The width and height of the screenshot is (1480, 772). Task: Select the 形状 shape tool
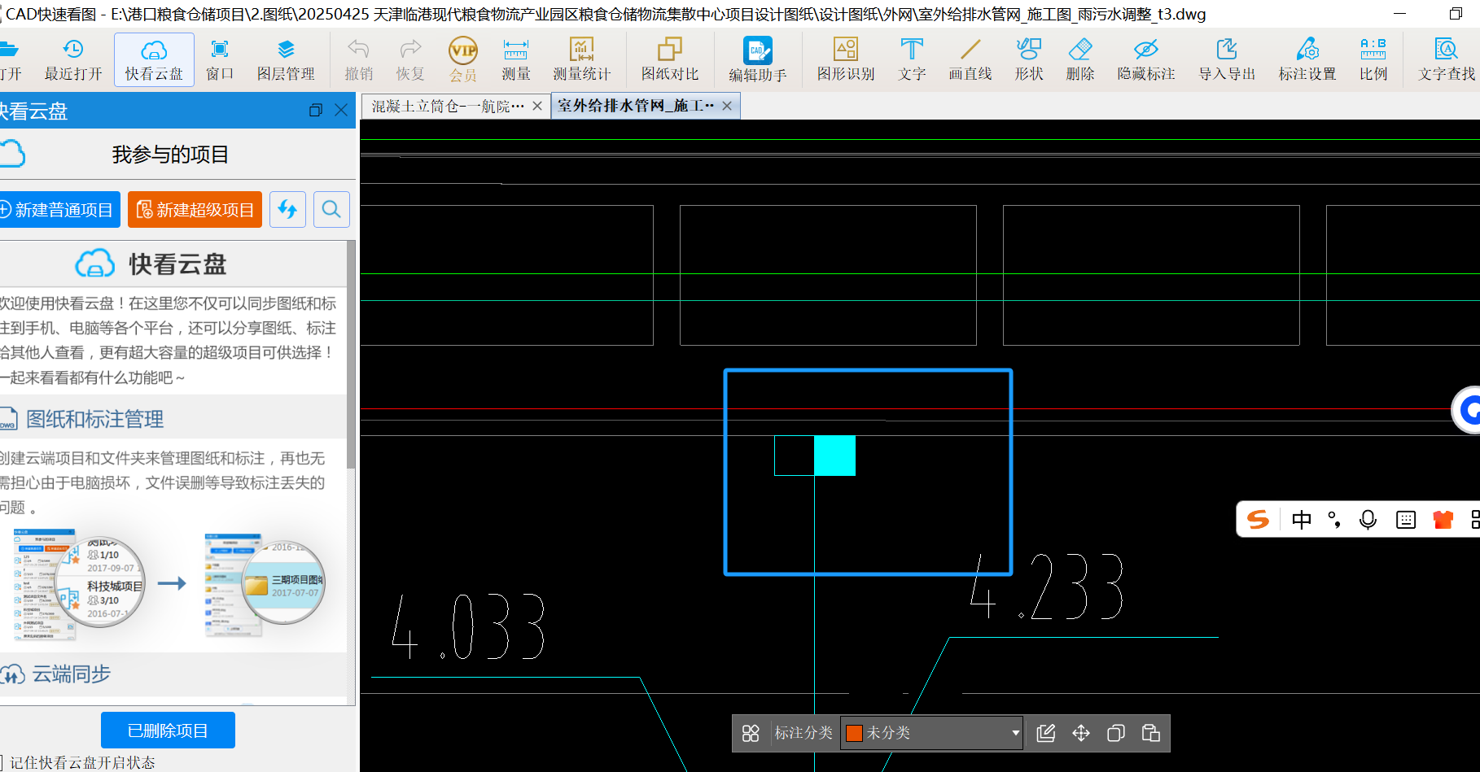pyautogui.click(x=1028, y=59)
